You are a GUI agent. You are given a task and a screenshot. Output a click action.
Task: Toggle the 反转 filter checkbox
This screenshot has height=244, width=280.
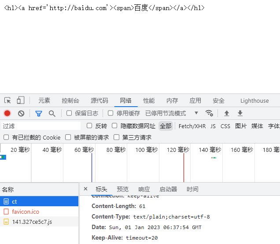click(89, 126)
